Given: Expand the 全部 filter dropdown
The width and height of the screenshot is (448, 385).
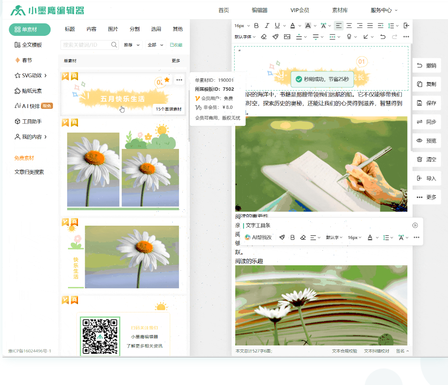Looking at the screenshot, I should point(155,45).
